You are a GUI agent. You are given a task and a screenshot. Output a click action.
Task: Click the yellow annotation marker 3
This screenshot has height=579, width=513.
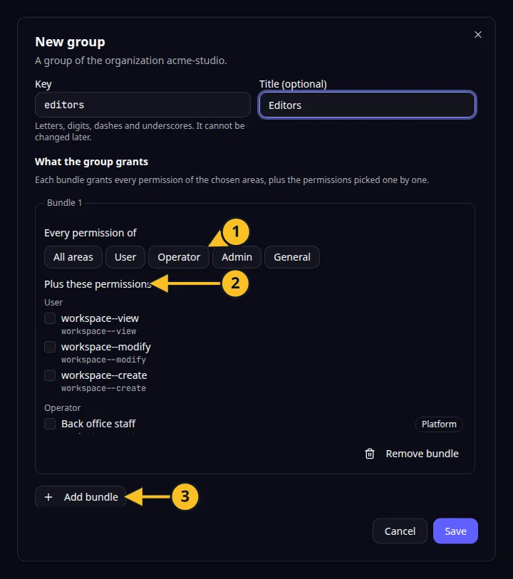[185, 496]
